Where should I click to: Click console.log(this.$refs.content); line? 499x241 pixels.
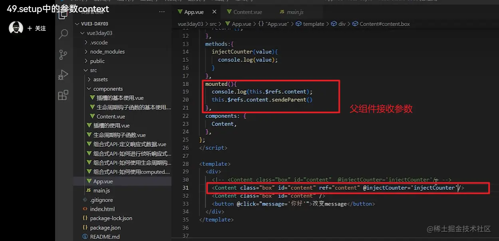coord(262,92)
